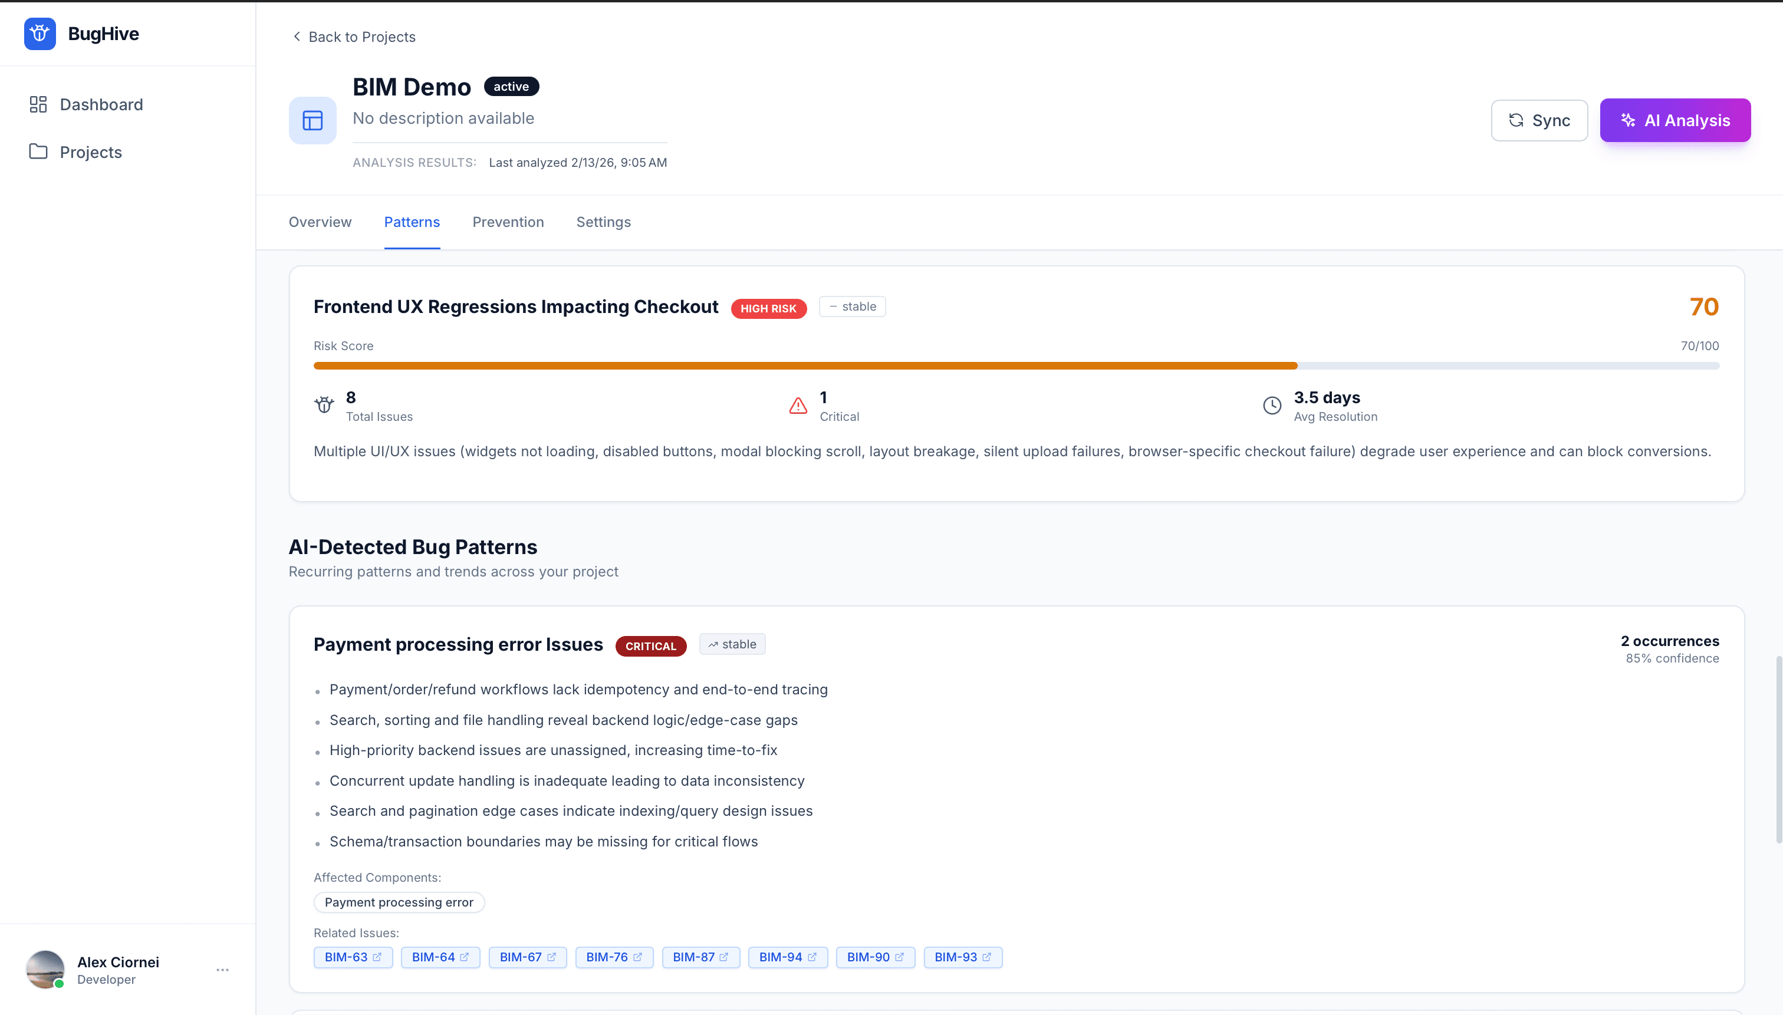Open the Settings tab

(603, 222)
